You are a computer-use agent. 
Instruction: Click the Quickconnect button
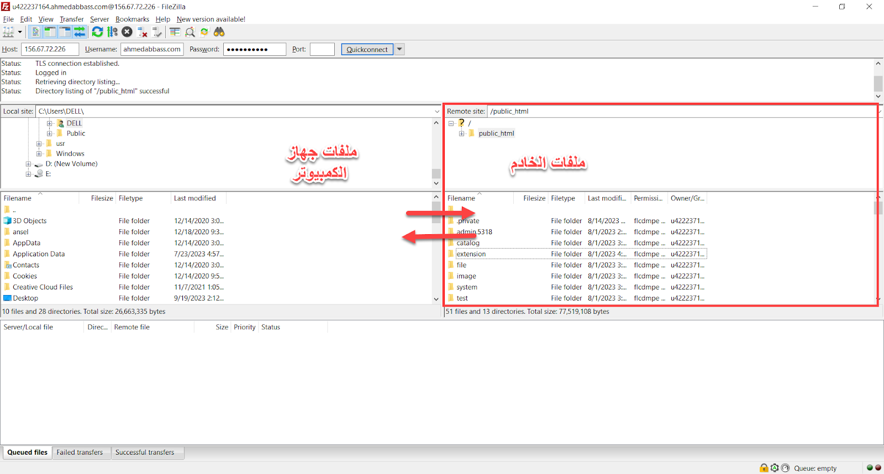(x=367, y=49)
